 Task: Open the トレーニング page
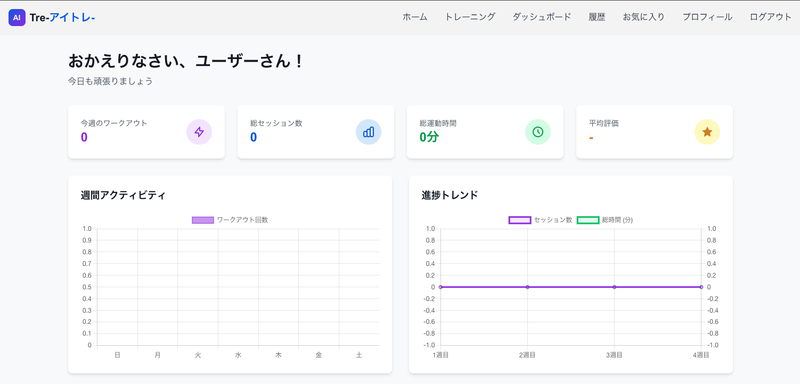470,17
